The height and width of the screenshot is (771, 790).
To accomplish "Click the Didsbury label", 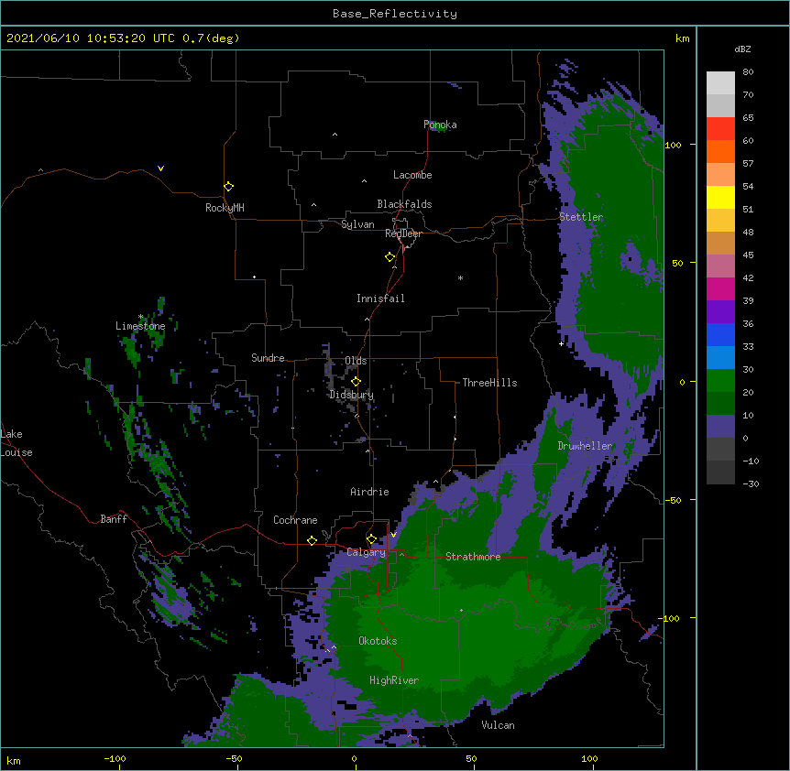I will 352,395.
